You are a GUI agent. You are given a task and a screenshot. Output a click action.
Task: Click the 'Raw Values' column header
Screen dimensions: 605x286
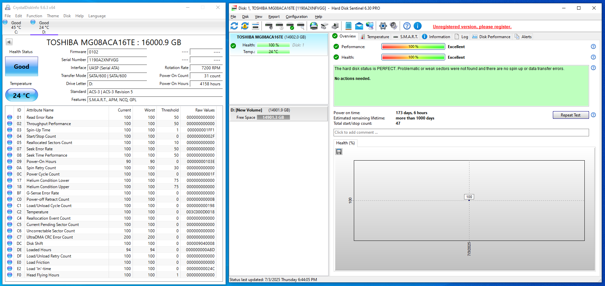pos(205,110)
